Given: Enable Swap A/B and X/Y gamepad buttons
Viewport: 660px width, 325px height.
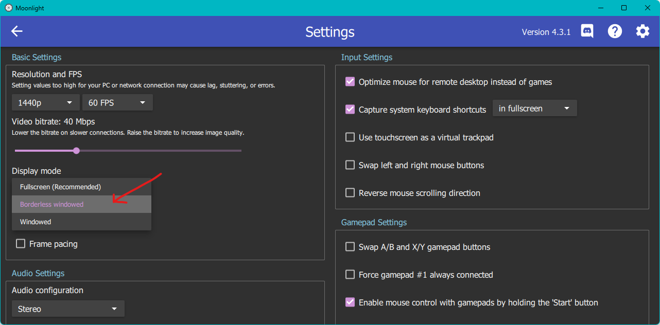Looking at the screenshot, I should 350,247.
